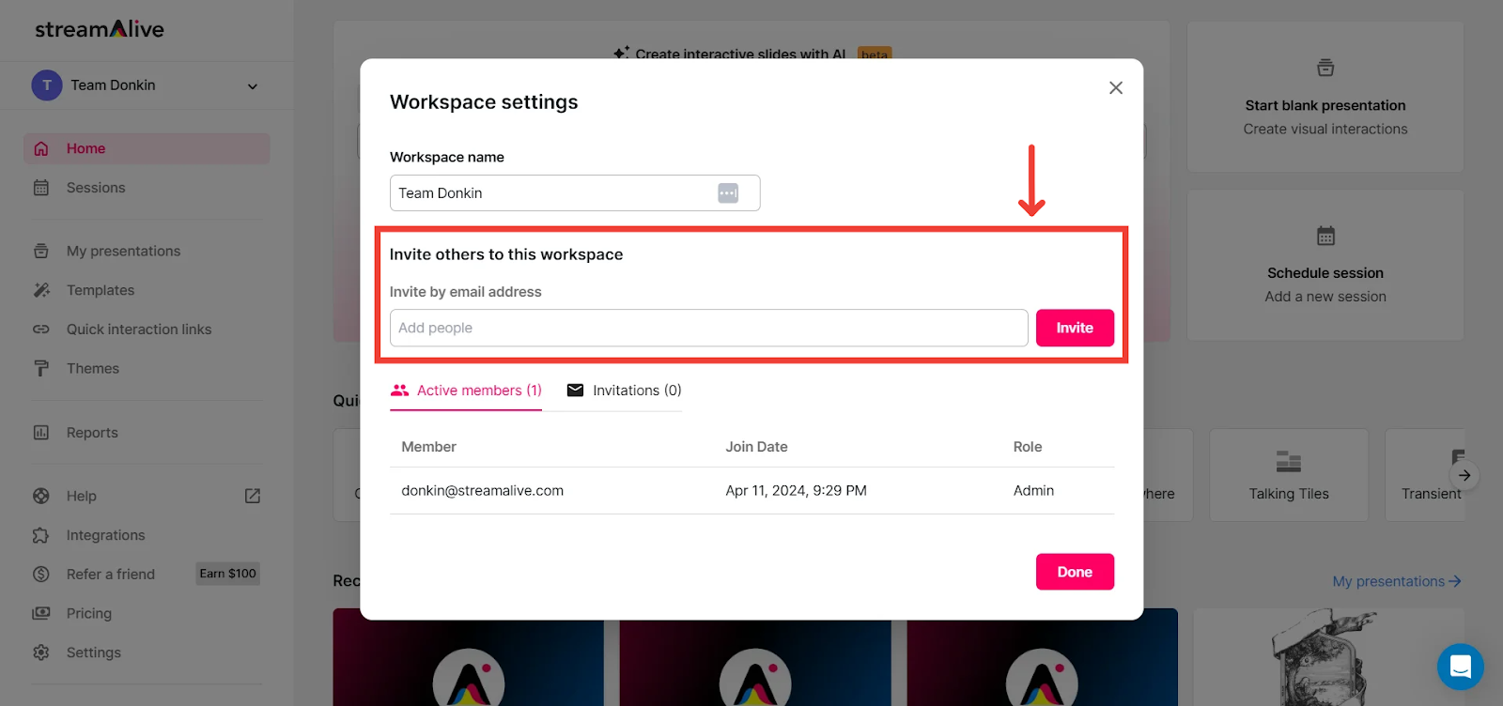Switch to the Invitations (0) tab
Screen dimensions: 1503x706
click(625, 391)
